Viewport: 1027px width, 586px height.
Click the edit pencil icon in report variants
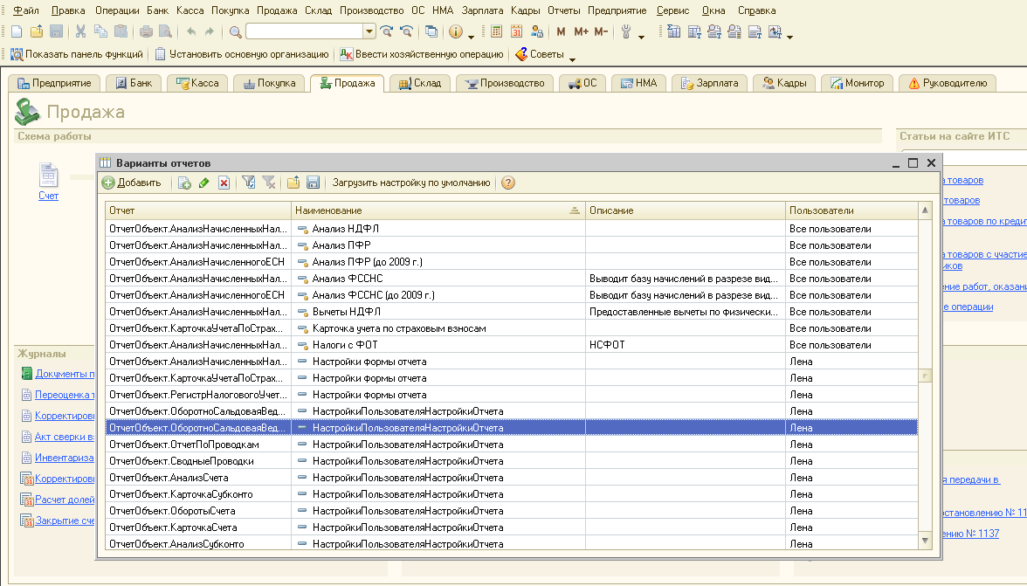tap(204, 183)
